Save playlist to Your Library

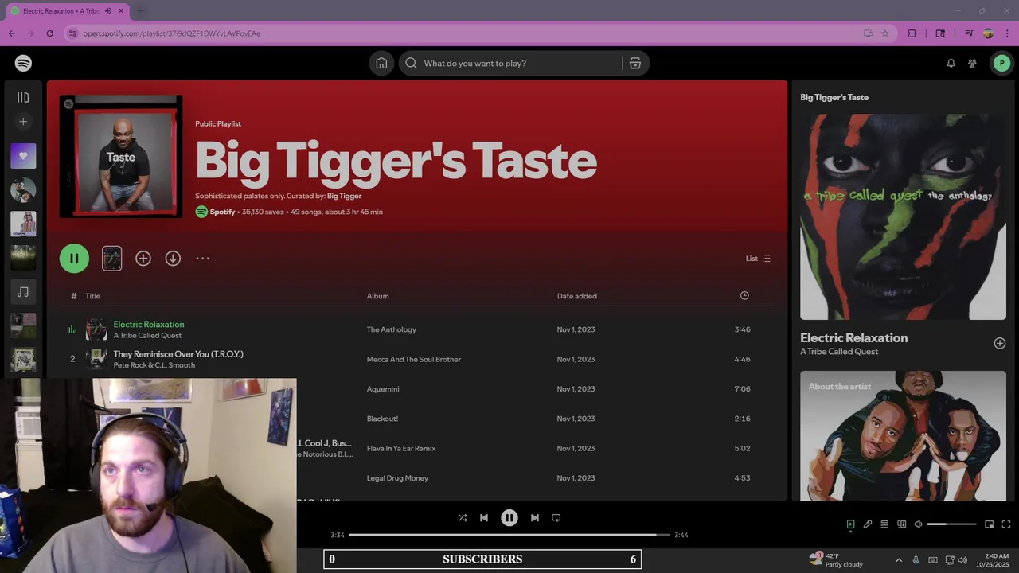coord(143,258)
